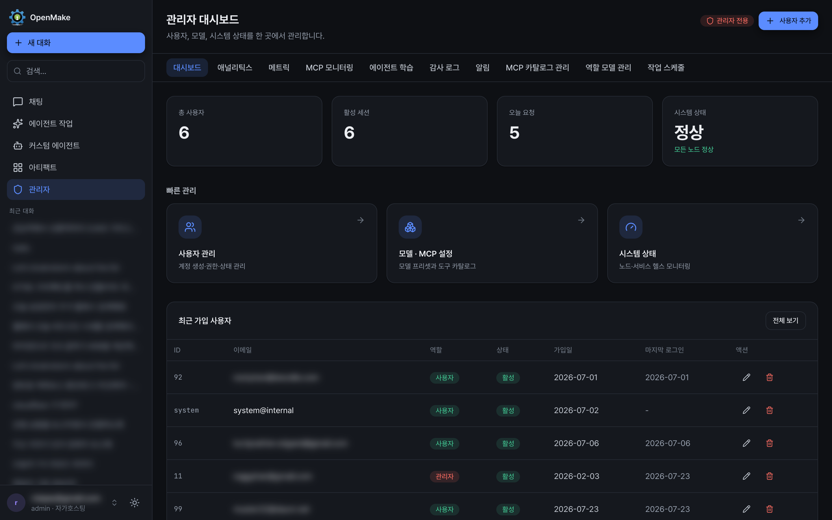Viewport: 832px width, 520px height.
Task: Open 아티팩트 in the sidebar
Action: [x=76, y=168]
